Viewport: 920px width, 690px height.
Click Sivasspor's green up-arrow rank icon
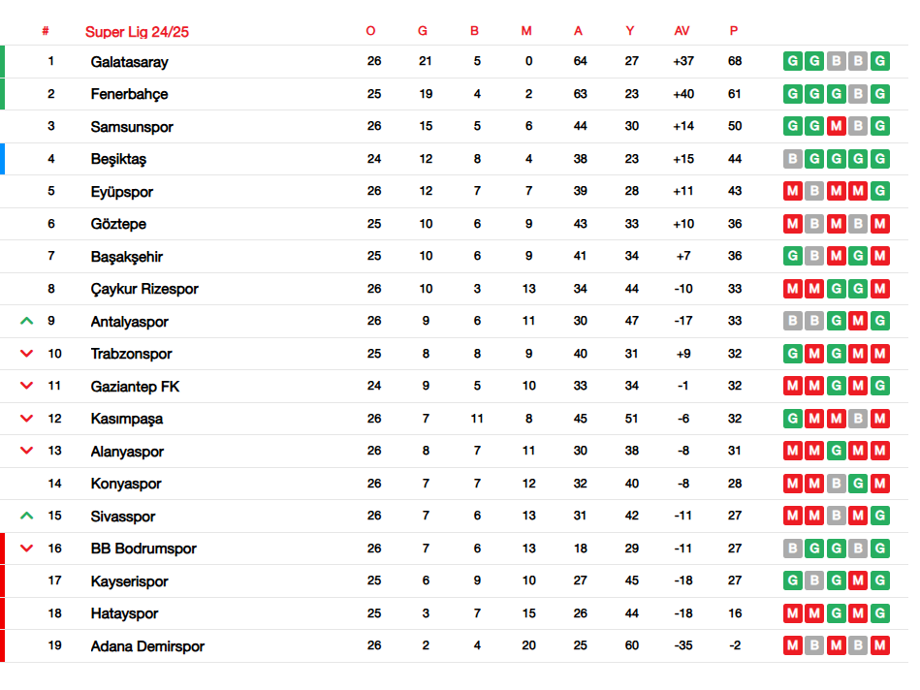pos(26,516)
